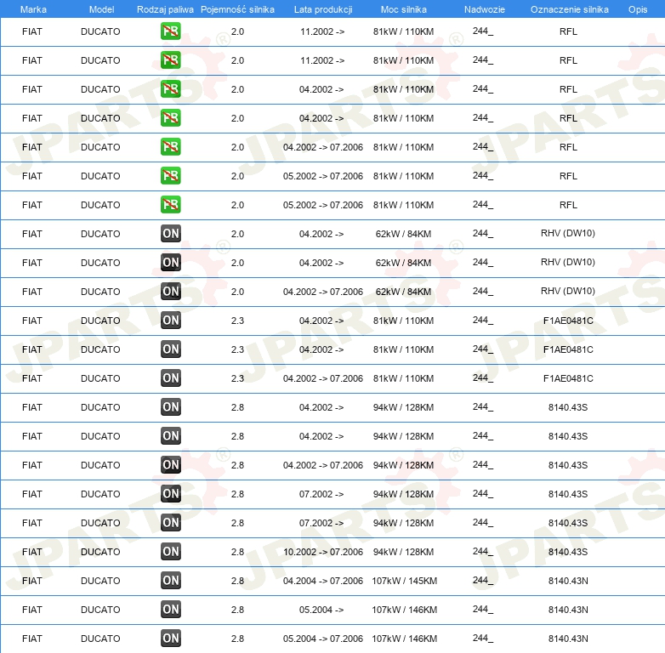Select 8140.43N in the 04.2004 -> 07.2006 row

pos(568,581)
